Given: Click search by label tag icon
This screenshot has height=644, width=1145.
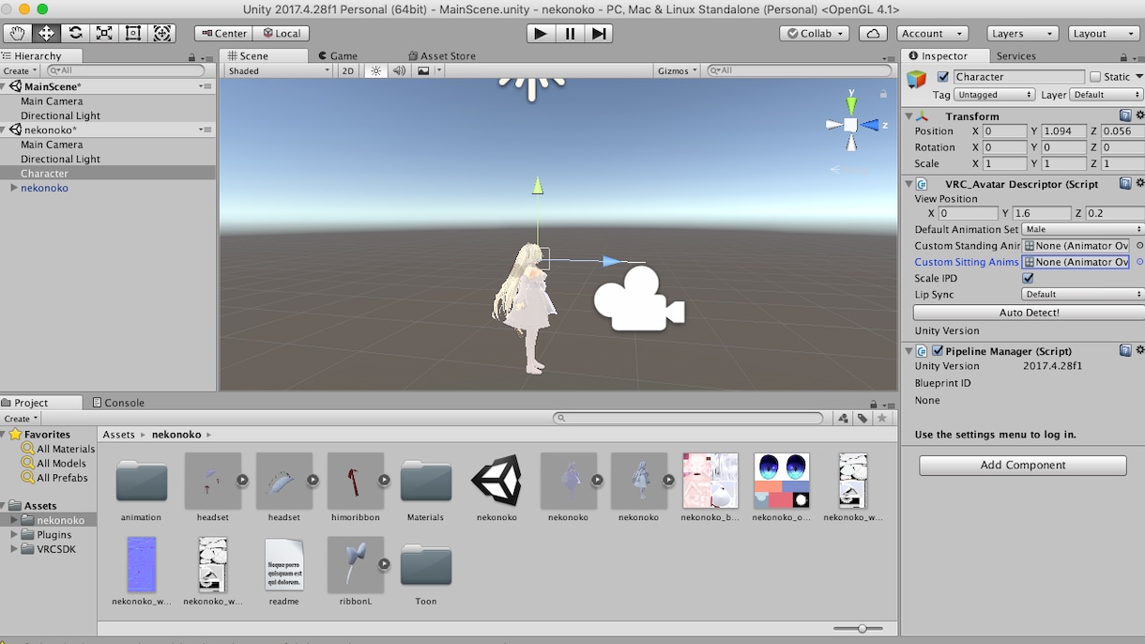Looking at the screenshot, I should coord(863,418).
